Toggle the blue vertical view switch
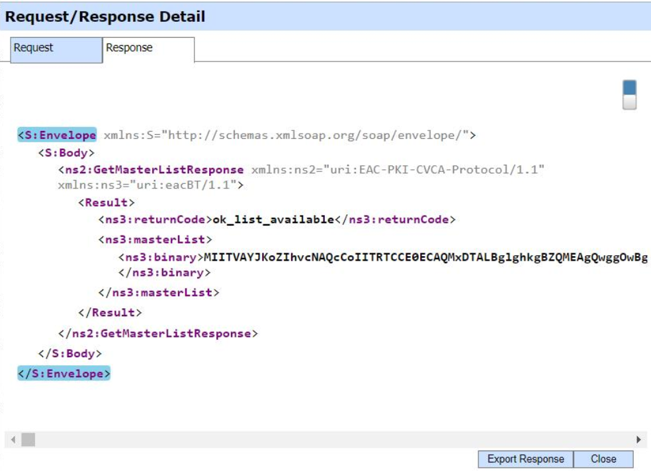This screenshot has width=651, height=471. (x=629, y=95)
